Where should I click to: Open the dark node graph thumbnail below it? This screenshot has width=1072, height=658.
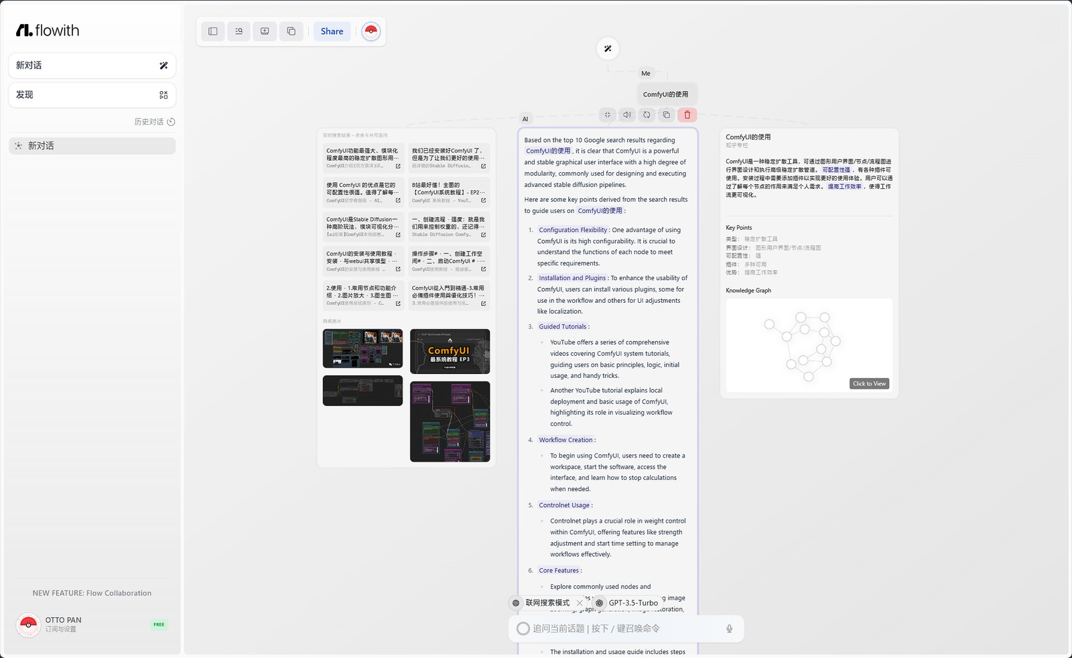tap(362, 391)
